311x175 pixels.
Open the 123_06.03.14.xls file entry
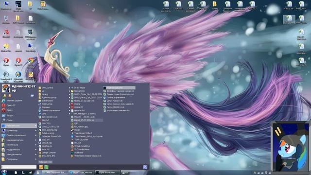(x=48, y=117)
